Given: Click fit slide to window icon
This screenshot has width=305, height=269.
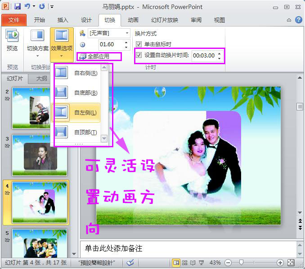Looking at the screenshot, I should pos(291,263).
